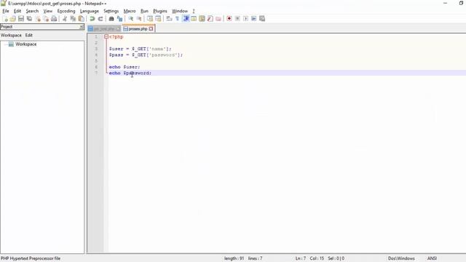466x262 pixels.
Task: Open the Settings menu
Action: 111,11
